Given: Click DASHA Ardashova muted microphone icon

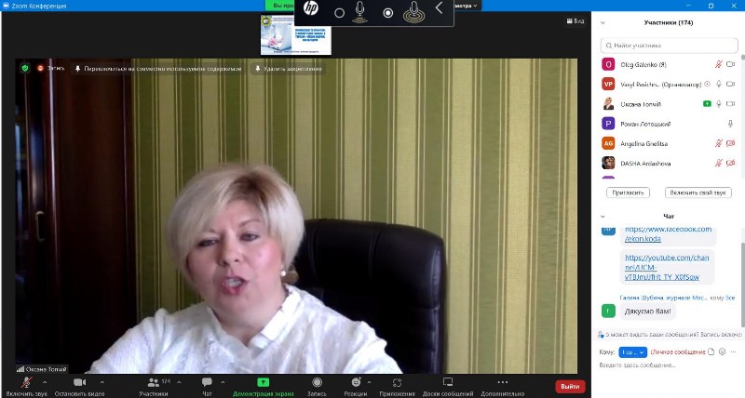Looking at the screenshot, I should coord(718,163).
